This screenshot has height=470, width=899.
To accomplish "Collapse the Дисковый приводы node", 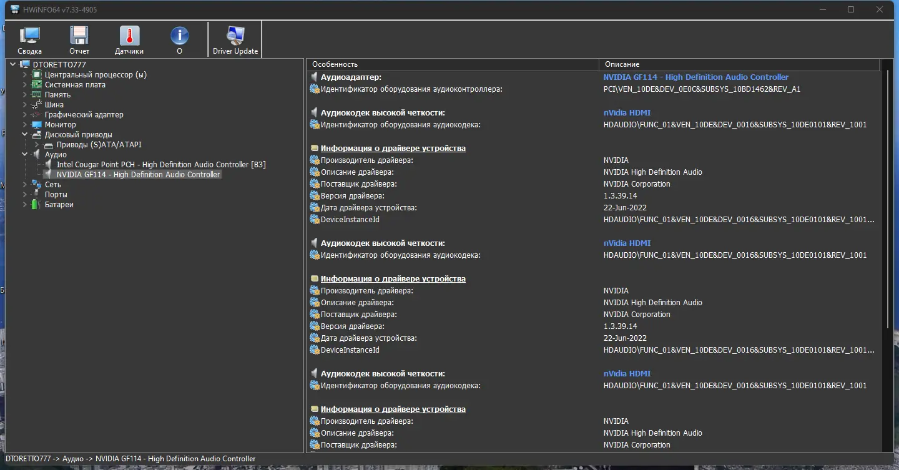I will pos(25,134).
